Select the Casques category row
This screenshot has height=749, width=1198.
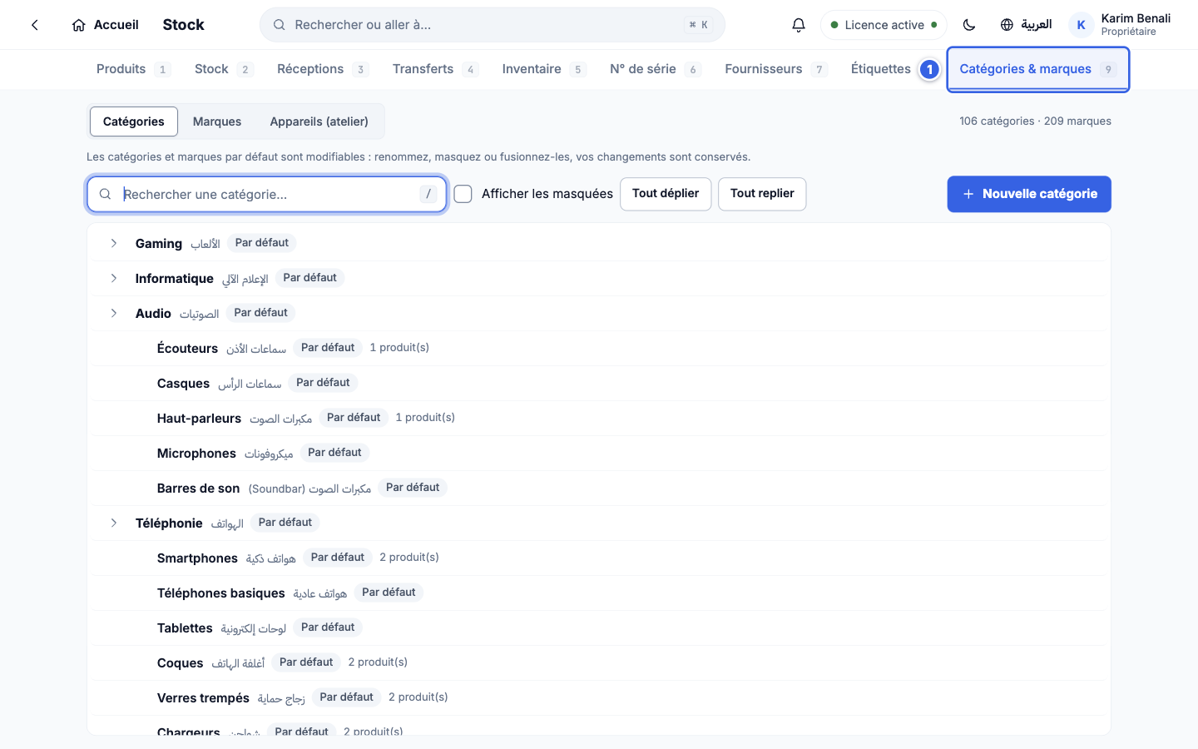point(599,383)
